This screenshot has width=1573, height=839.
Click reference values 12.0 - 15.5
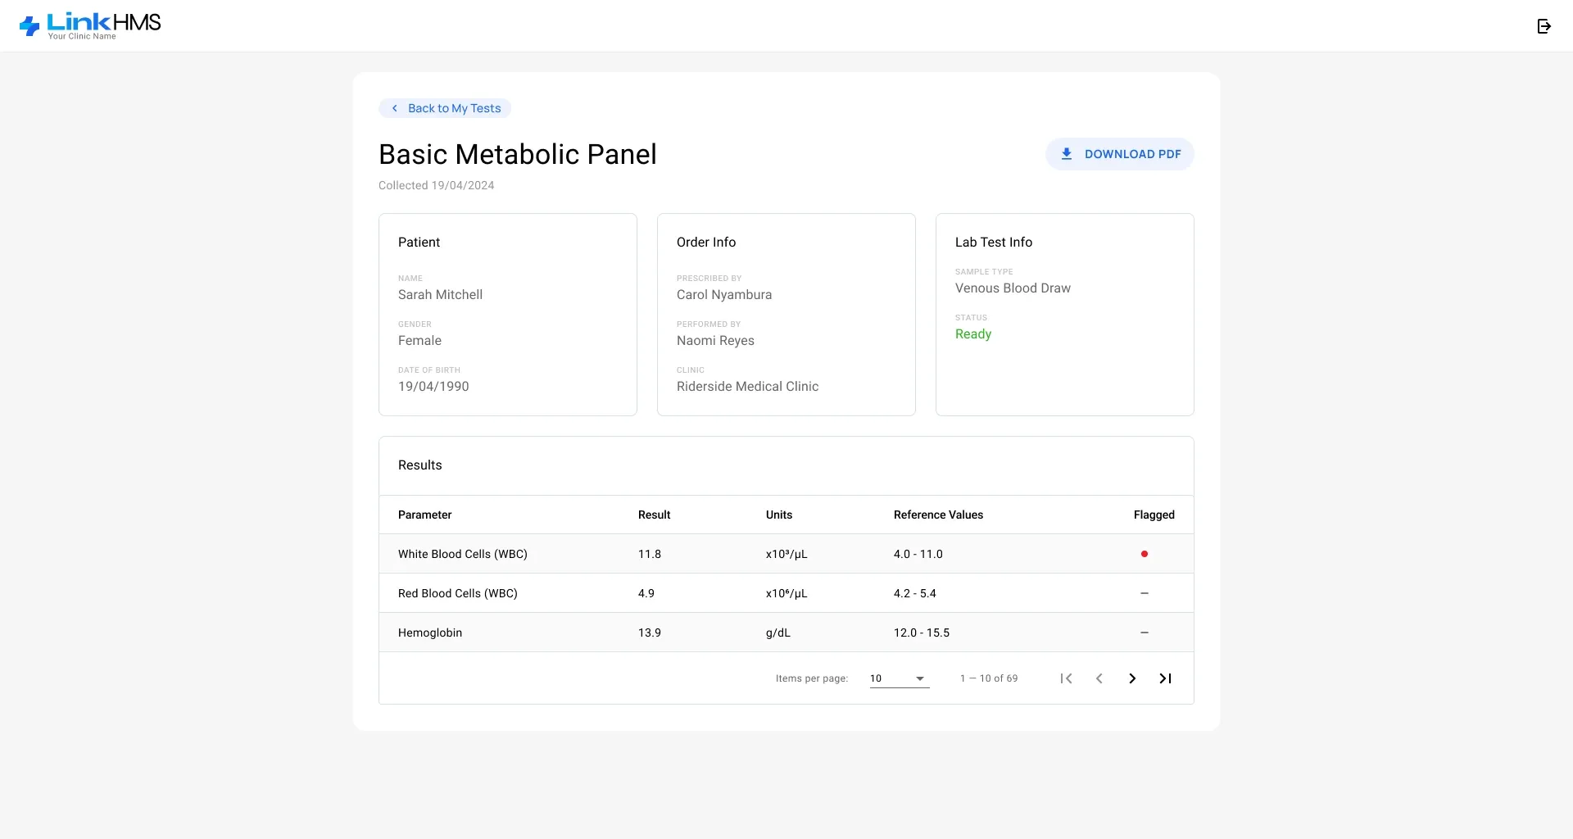[x=922, y=633]
